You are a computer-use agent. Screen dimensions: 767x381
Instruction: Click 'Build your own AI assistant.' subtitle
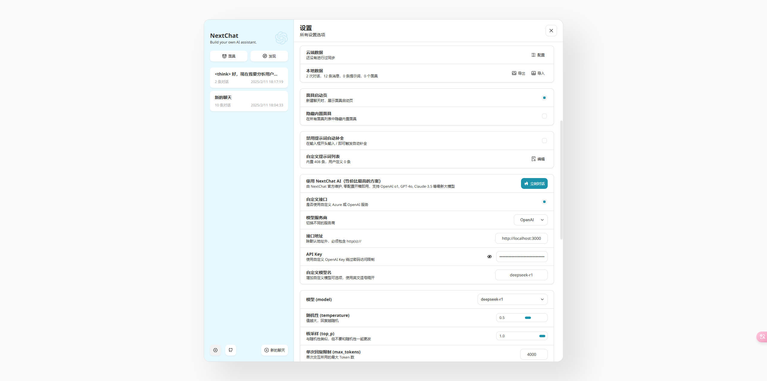(233, 42)
